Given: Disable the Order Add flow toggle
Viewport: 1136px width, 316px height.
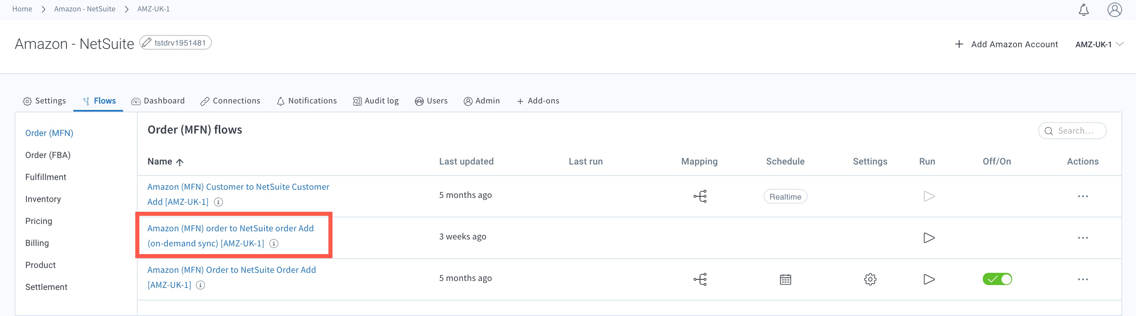Looking at the screenshot, I should coord(997,279).
